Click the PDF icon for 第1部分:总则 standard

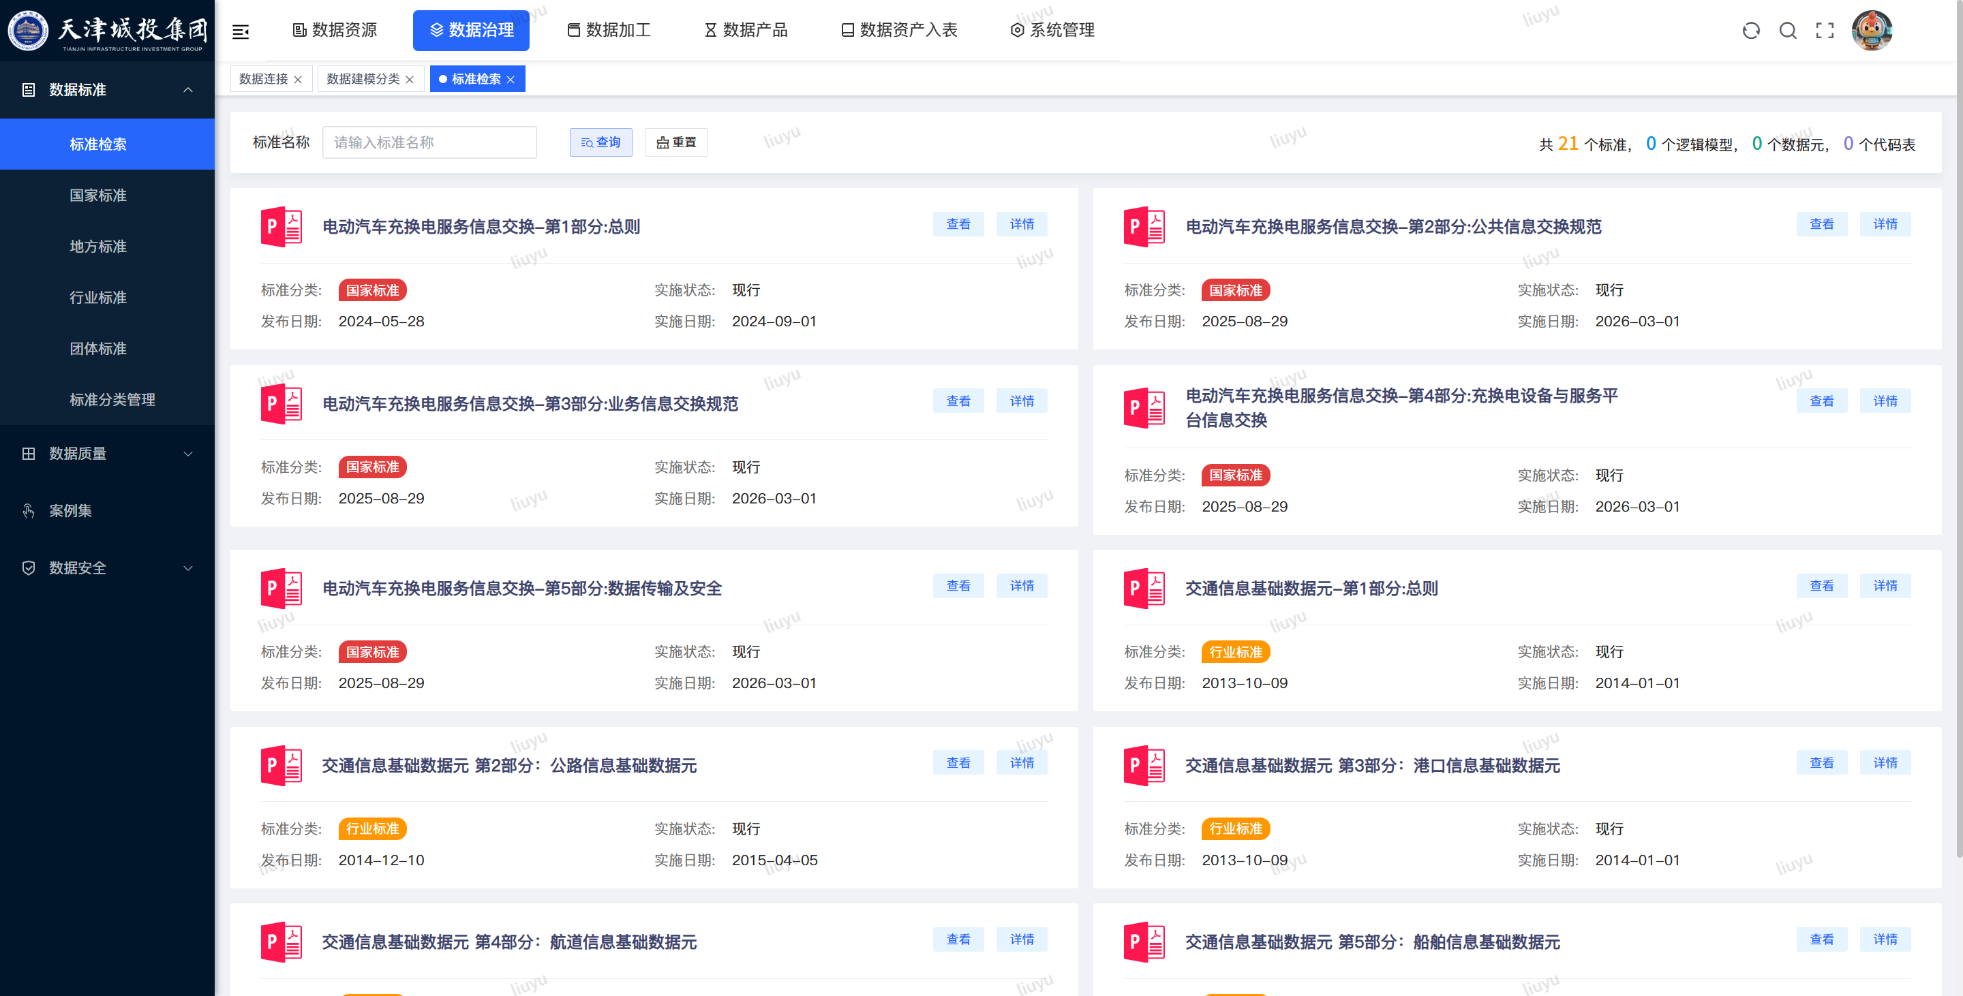(x=281, y=226)
